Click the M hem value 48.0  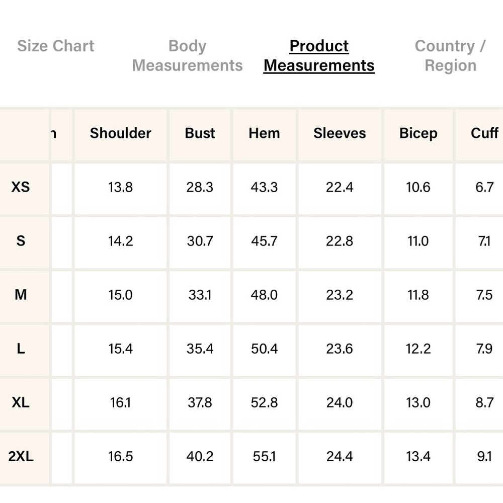point(265,295)
